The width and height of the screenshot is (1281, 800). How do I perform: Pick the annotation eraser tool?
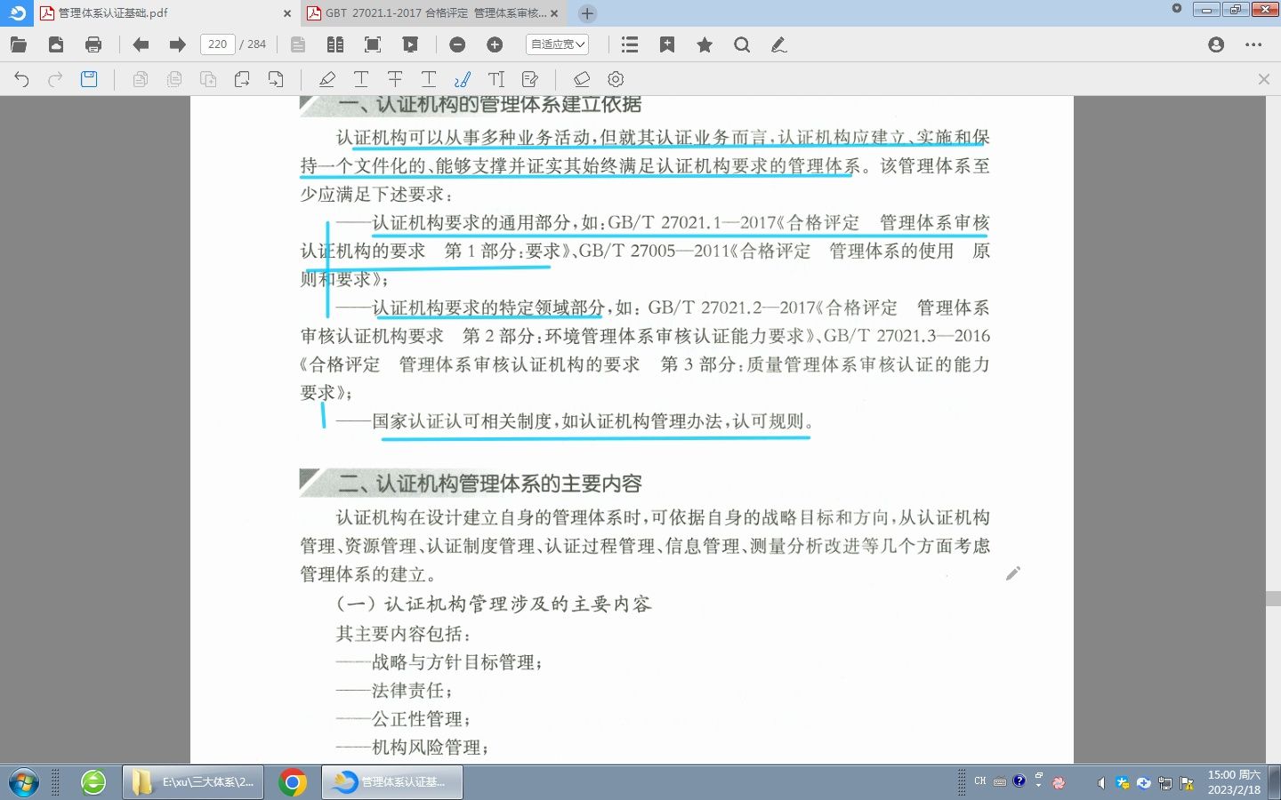point(583,78)
